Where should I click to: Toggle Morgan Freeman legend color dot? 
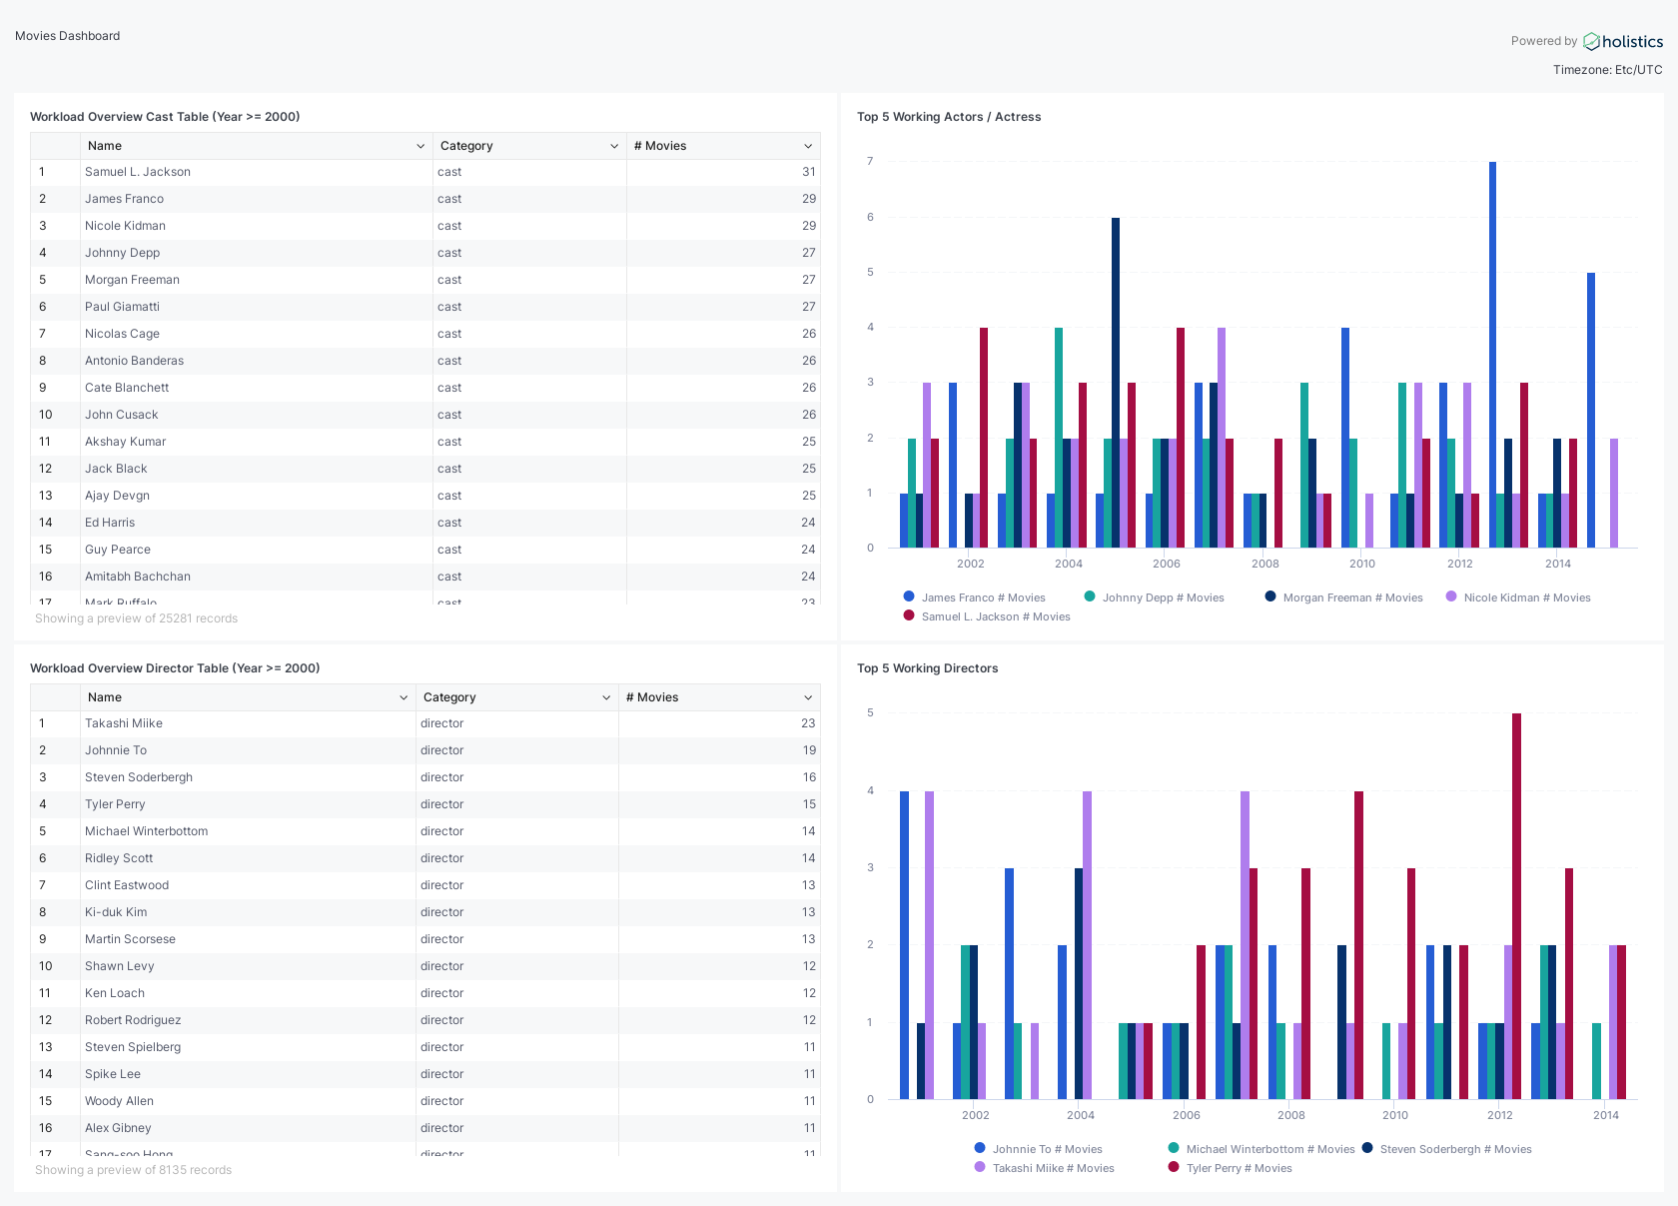pos(1270,597)
